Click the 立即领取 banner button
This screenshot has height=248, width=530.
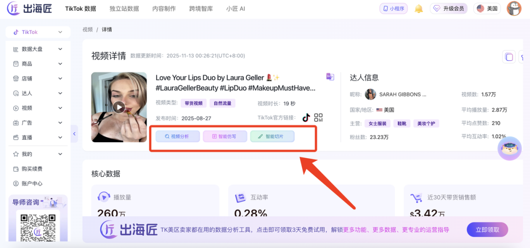click(487, 230)
